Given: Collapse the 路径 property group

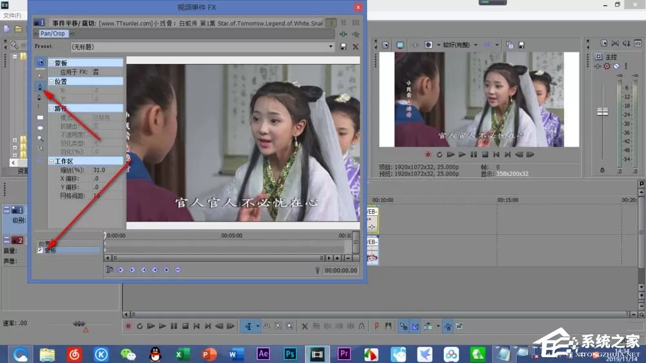Looking at the screenshot, I should (52, 109).
